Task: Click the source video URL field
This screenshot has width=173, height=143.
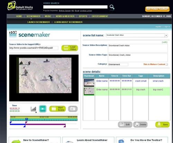Action: click(34, 48)
